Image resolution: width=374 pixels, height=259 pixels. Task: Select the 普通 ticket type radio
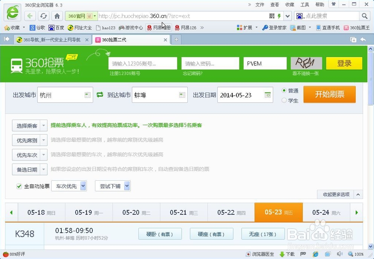pyautogui.click(x=284, y=90)
